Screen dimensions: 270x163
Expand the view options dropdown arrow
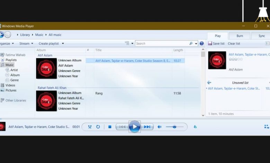coord(132,43)
